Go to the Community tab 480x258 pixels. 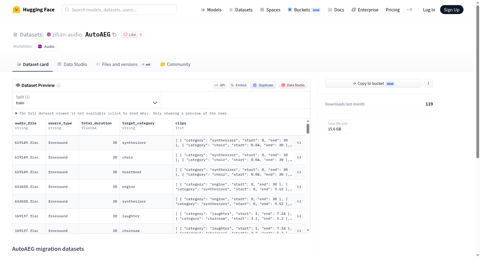tap(175, 64)
